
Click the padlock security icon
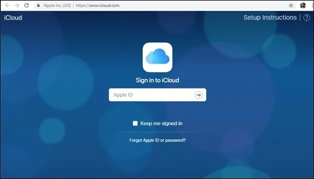38,5
